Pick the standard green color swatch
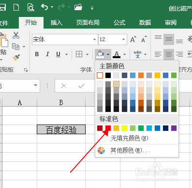Image resolution: width=192 pixels, height=188 pixels. click(x=141, y=128)
